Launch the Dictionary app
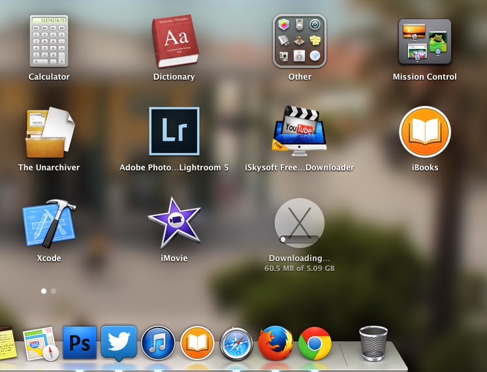The image size is (487, 372). (175, 41)
